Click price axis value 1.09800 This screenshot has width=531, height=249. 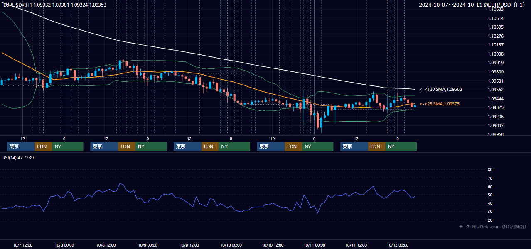pos(496,72)
